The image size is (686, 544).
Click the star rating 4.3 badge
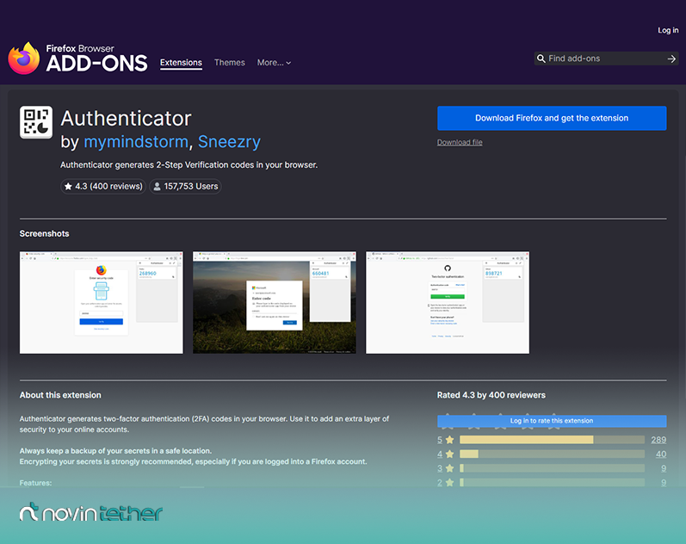103,187
